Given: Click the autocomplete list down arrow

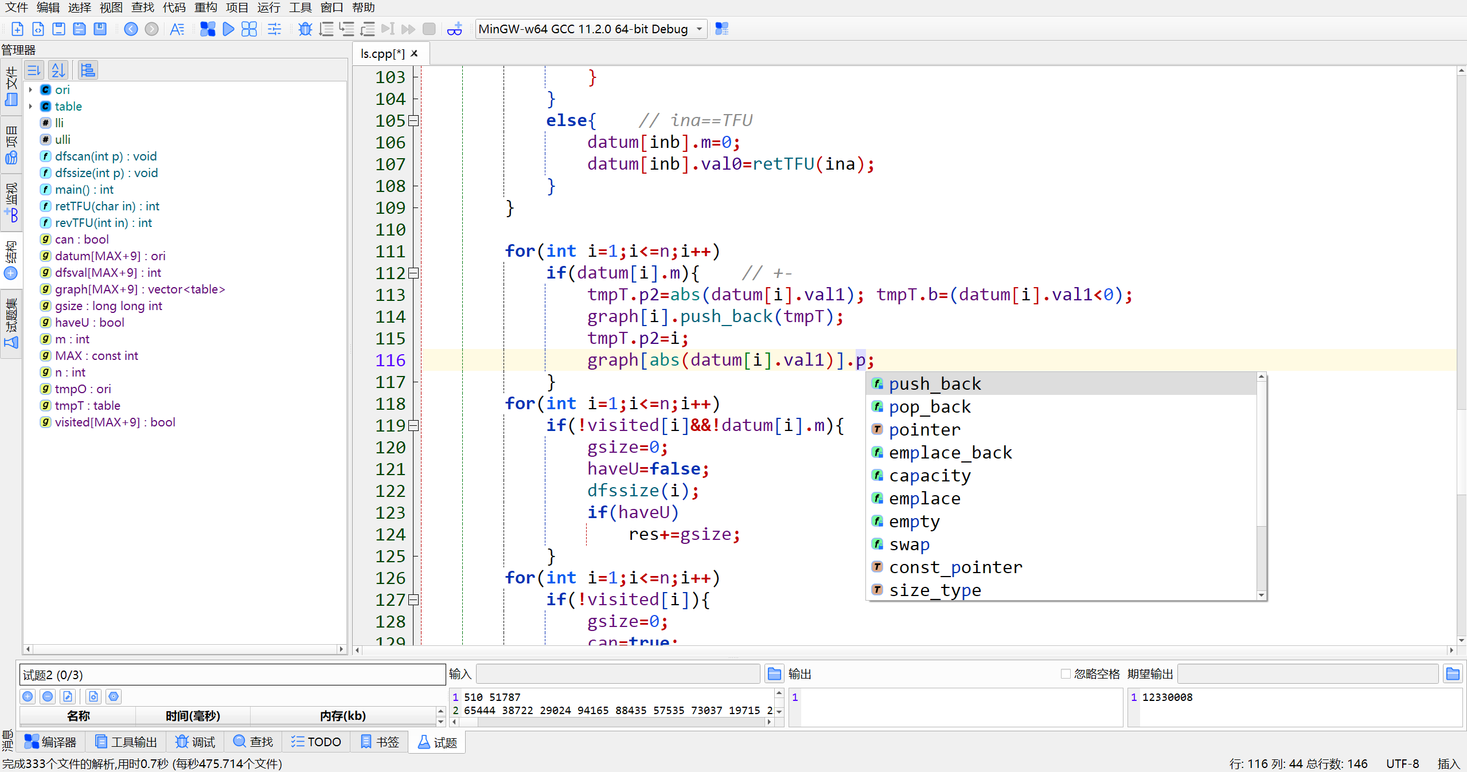Looking at the screenshot, I should (x=1261, y=595).
